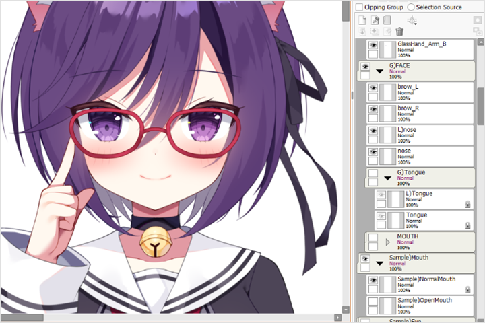485x323 pixels.
Task: Click the L)Tongue layer thumbnail
Action: point(395,199)
